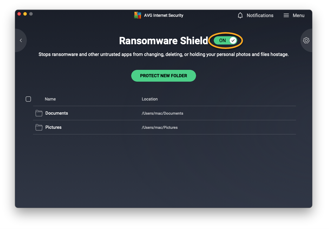329x229 pixels.
Task: Open Ransomware Shield settings gear
Action: 306,40
